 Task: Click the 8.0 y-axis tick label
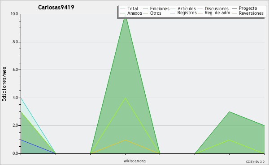pos(15,42)
